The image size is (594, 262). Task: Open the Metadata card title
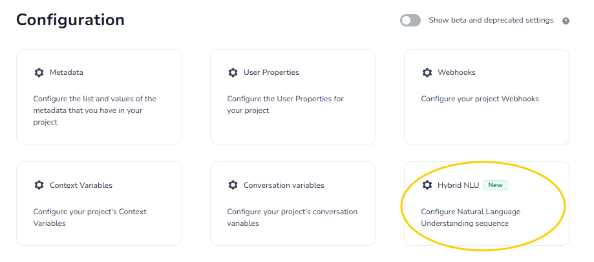[x=67, y=72]
